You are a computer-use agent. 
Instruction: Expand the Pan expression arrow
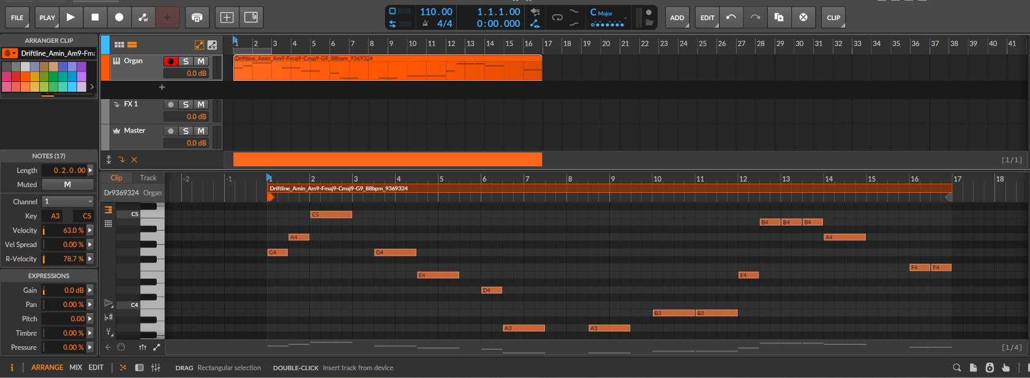91,305
